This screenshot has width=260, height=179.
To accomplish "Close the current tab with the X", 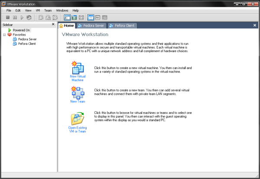I will 255,25.
